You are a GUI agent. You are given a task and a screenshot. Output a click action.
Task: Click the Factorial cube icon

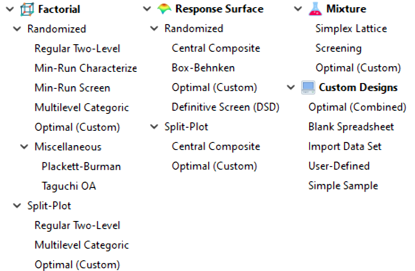click(x=27, y=9)
